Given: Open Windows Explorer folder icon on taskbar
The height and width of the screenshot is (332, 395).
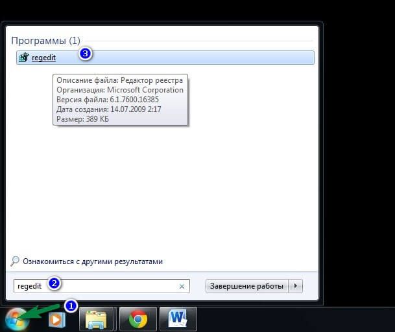Looking at the screenshot, I should 96,319.
